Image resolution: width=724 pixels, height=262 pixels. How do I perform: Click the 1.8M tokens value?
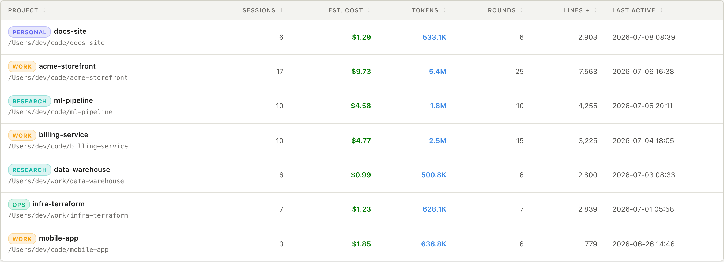click(438, 106)
